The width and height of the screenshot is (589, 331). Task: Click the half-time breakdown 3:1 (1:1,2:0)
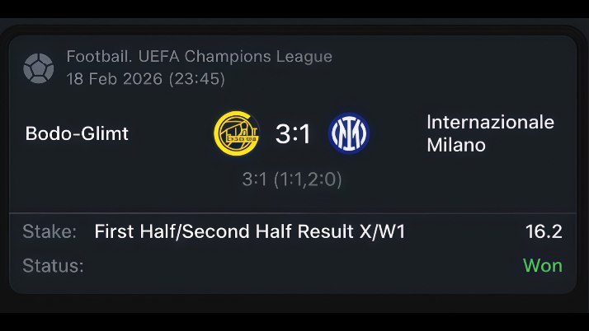(x=292, y=179)
